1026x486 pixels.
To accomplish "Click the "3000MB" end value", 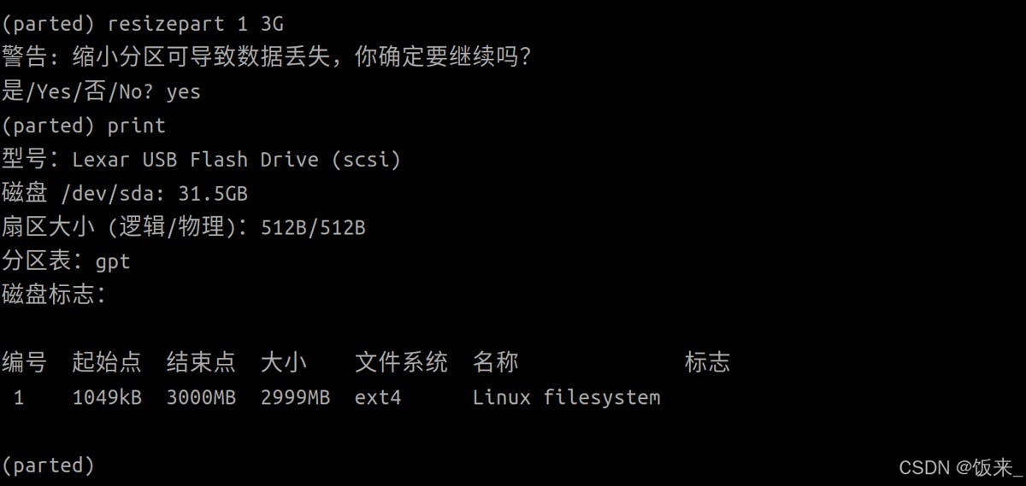I will tap(201, 397).
